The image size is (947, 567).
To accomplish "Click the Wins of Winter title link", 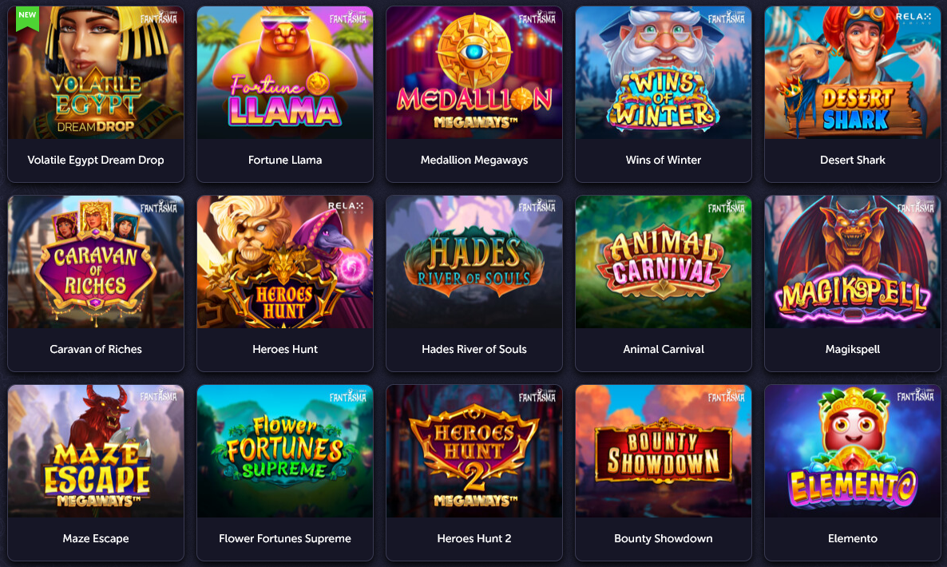I will pos(664,160).
